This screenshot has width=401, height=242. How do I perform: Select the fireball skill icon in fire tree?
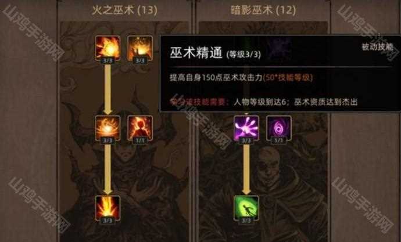pos(108,48)
